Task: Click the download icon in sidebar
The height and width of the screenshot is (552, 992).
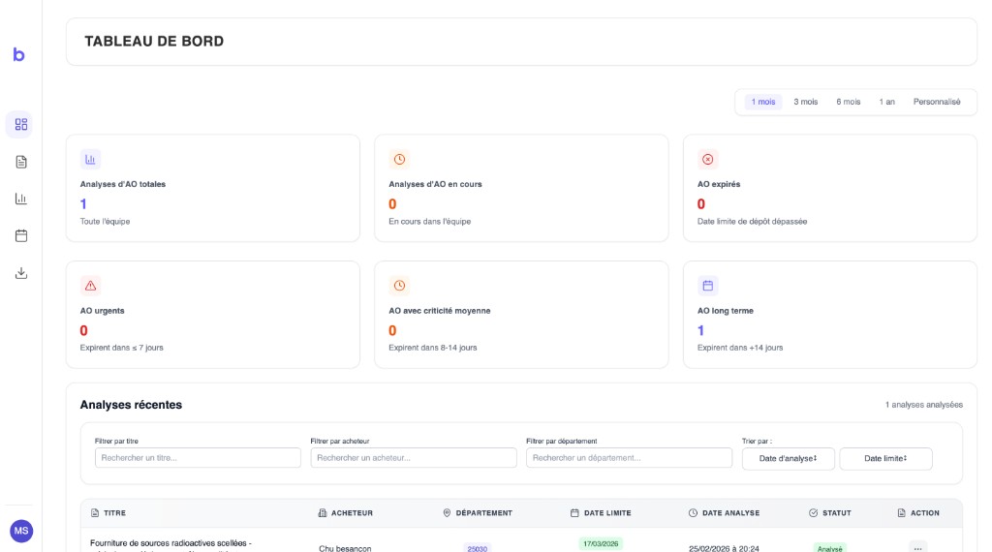Action: coord(21,273)
